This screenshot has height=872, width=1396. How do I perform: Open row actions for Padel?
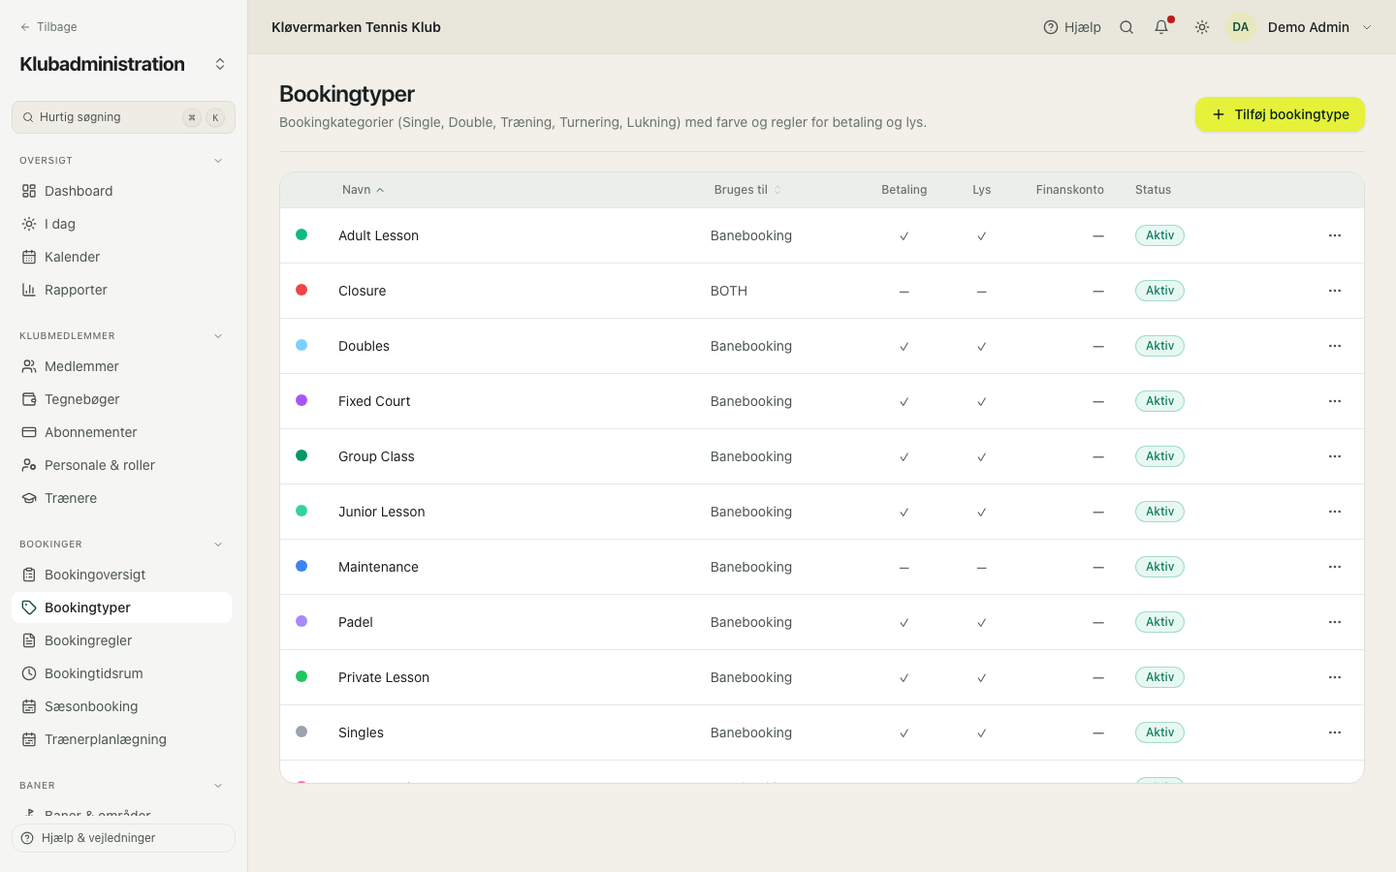coord(1335,622)
